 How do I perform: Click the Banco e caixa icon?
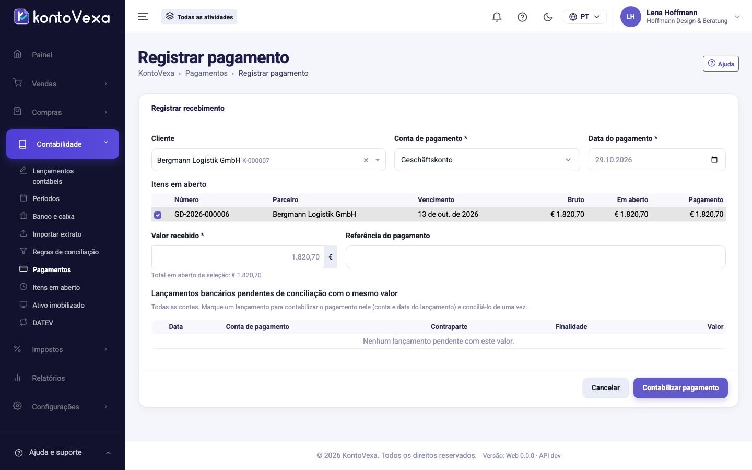pos(23,216)
